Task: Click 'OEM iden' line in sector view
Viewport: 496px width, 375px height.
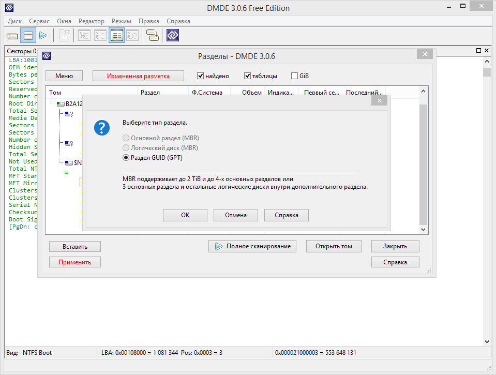Action: point(23,67)
